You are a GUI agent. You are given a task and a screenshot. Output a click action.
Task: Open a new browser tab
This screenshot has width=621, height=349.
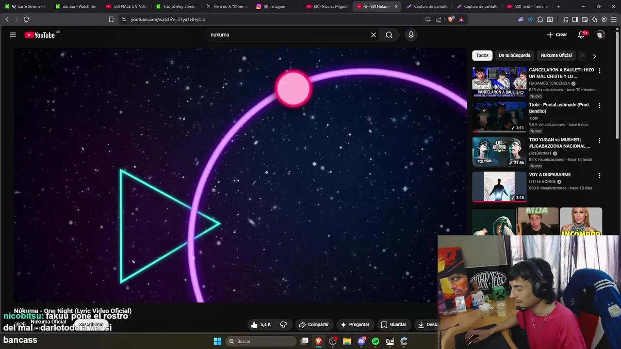click(558, 6)
